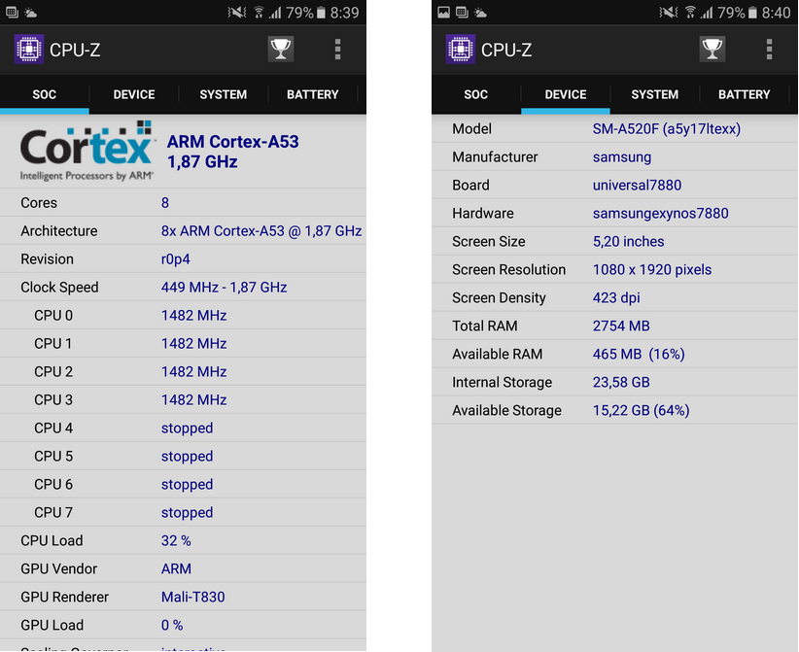Tap the "CPU 7" row label

(53, 512)
